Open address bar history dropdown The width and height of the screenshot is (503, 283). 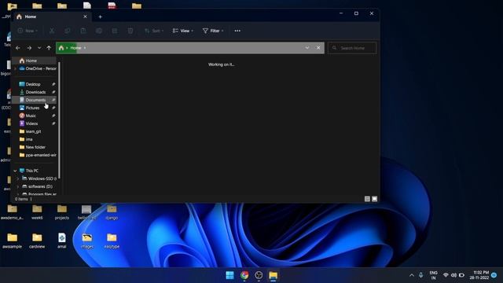(307, 48)
